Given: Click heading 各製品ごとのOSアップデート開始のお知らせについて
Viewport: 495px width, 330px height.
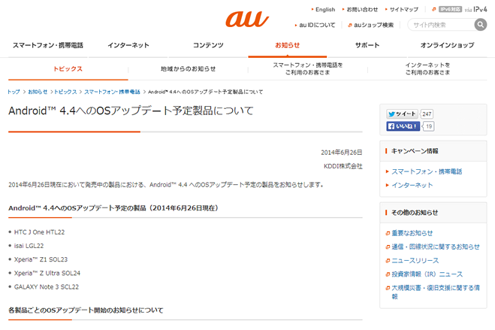Looking at the screenshot, I should (86, 310).
